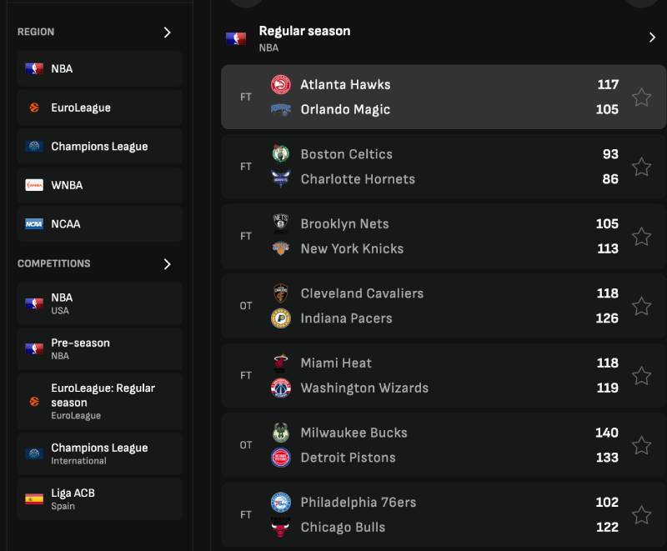The width and height of the screenshot is (667, 551).
Task: Toggle favorite star for Bucks vs Pistons
Action: 641,445
